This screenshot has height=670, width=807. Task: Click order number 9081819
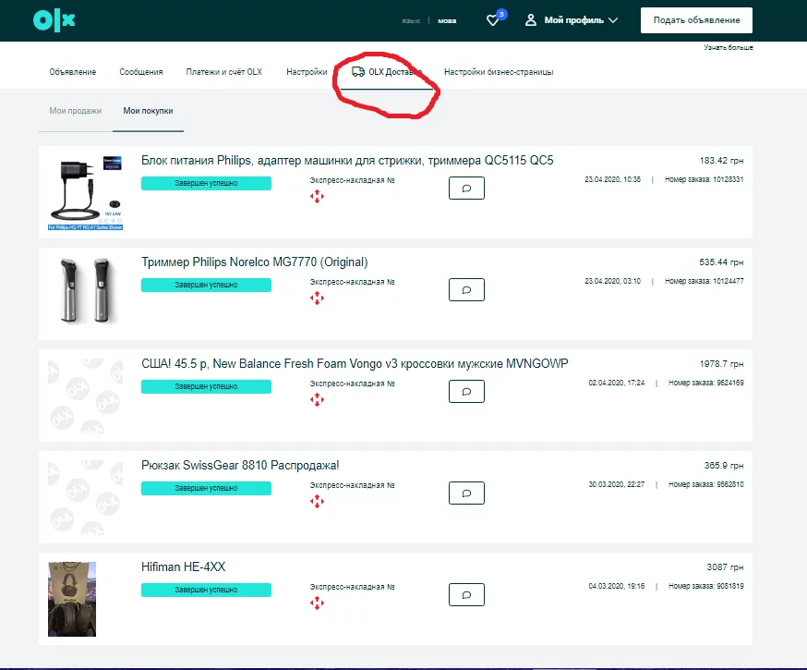click(x=706, y=586)
